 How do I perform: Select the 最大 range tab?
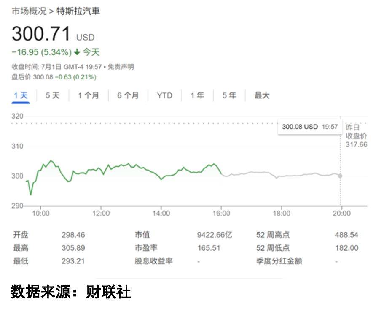(262, 95)
